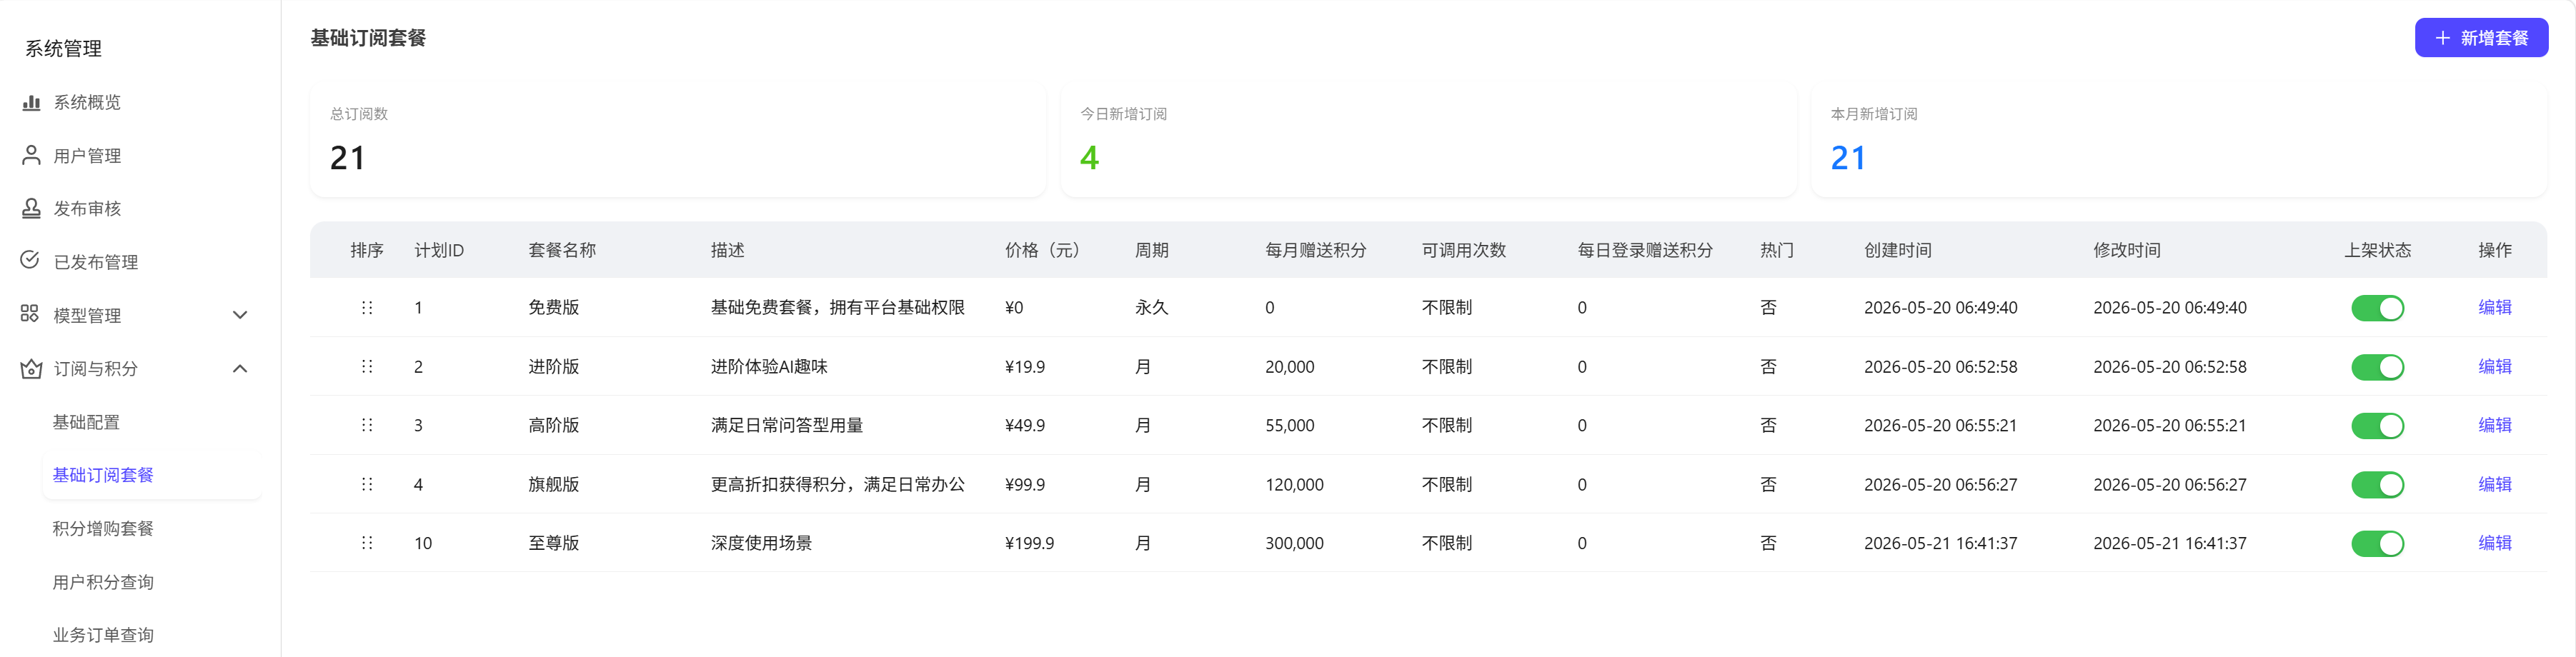Expand the 模型管理 menu chevron

coord(240,315)
